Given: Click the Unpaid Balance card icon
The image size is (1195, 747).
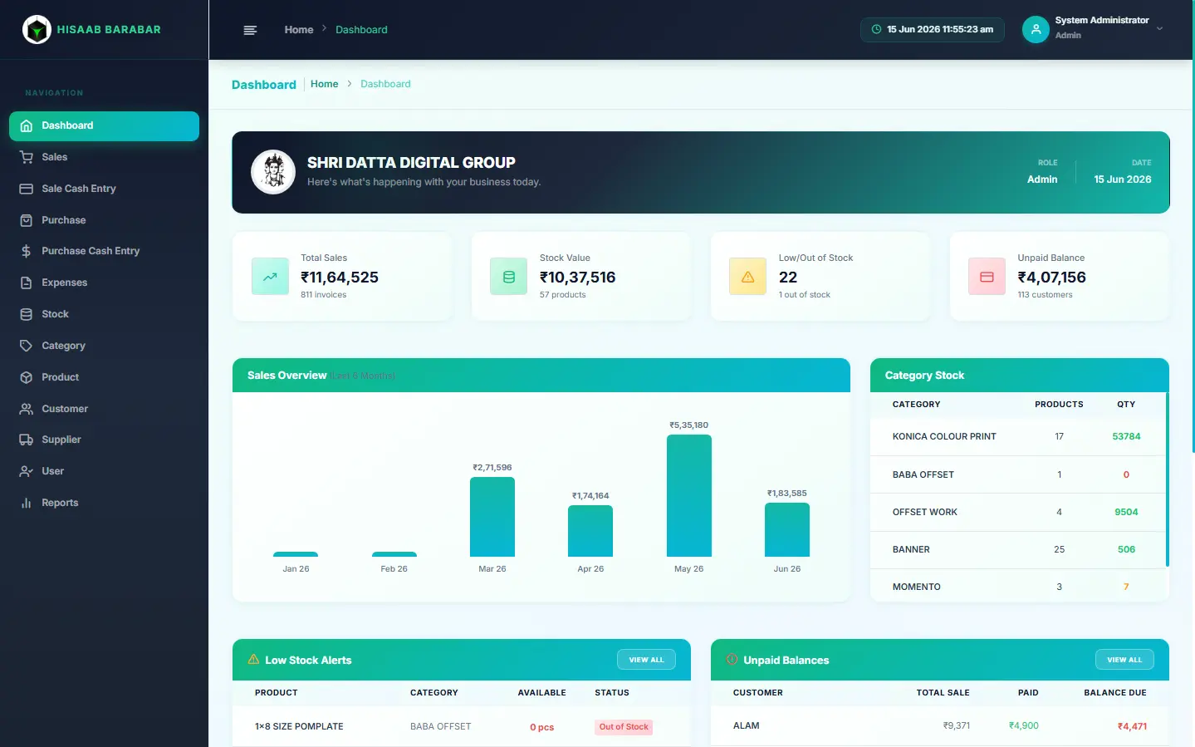Looking at the screenshot, I should tap(987, 277).
